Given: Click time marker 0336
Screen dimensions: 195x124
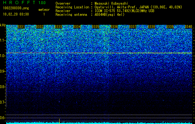Looking at the screenshot, I should click(x=114, y=27).
